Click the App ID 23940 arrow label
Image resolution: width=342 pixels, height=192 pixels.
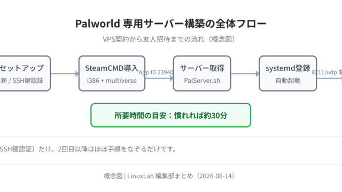tap(156, 73)
